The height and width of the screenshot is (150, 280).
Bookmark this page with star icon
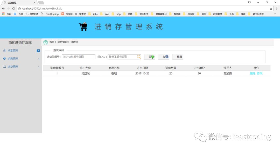[271, 9]
